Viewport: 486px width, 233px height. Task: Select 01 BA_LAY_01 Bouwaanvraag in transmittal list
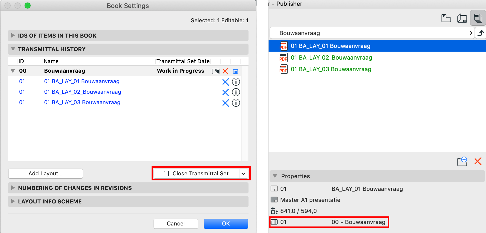click(x=82, y=81)
